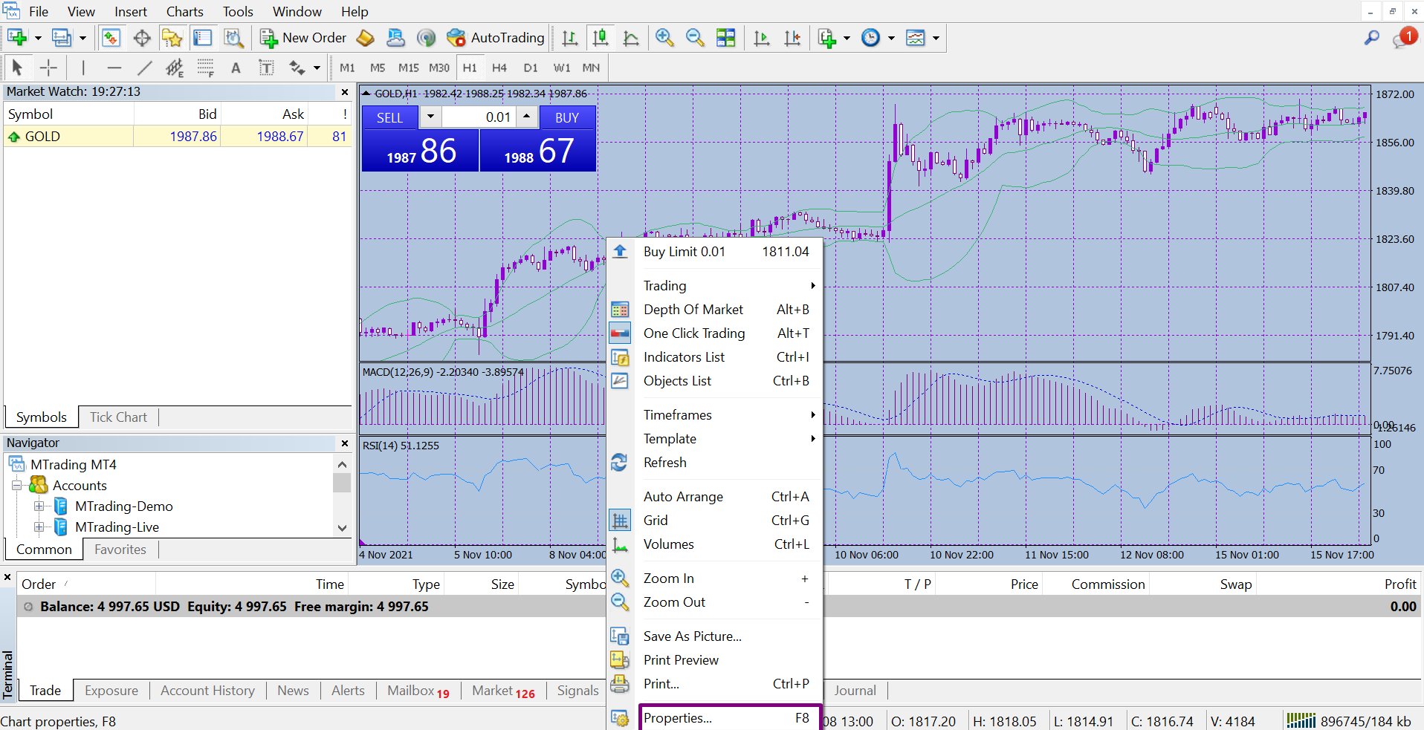The image size is (1424, 730).
Task: Expand the MTrading-Demo account node
Action: point(39,506)
